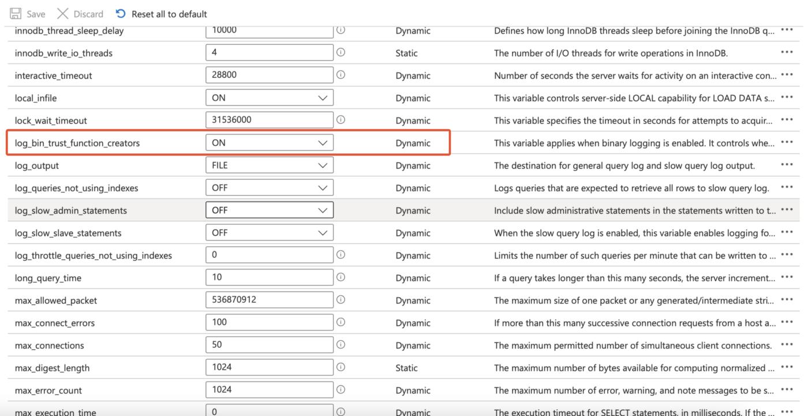Click the Reset all to default icon
This screenshot has height=416, width=808.
(121, 13)
